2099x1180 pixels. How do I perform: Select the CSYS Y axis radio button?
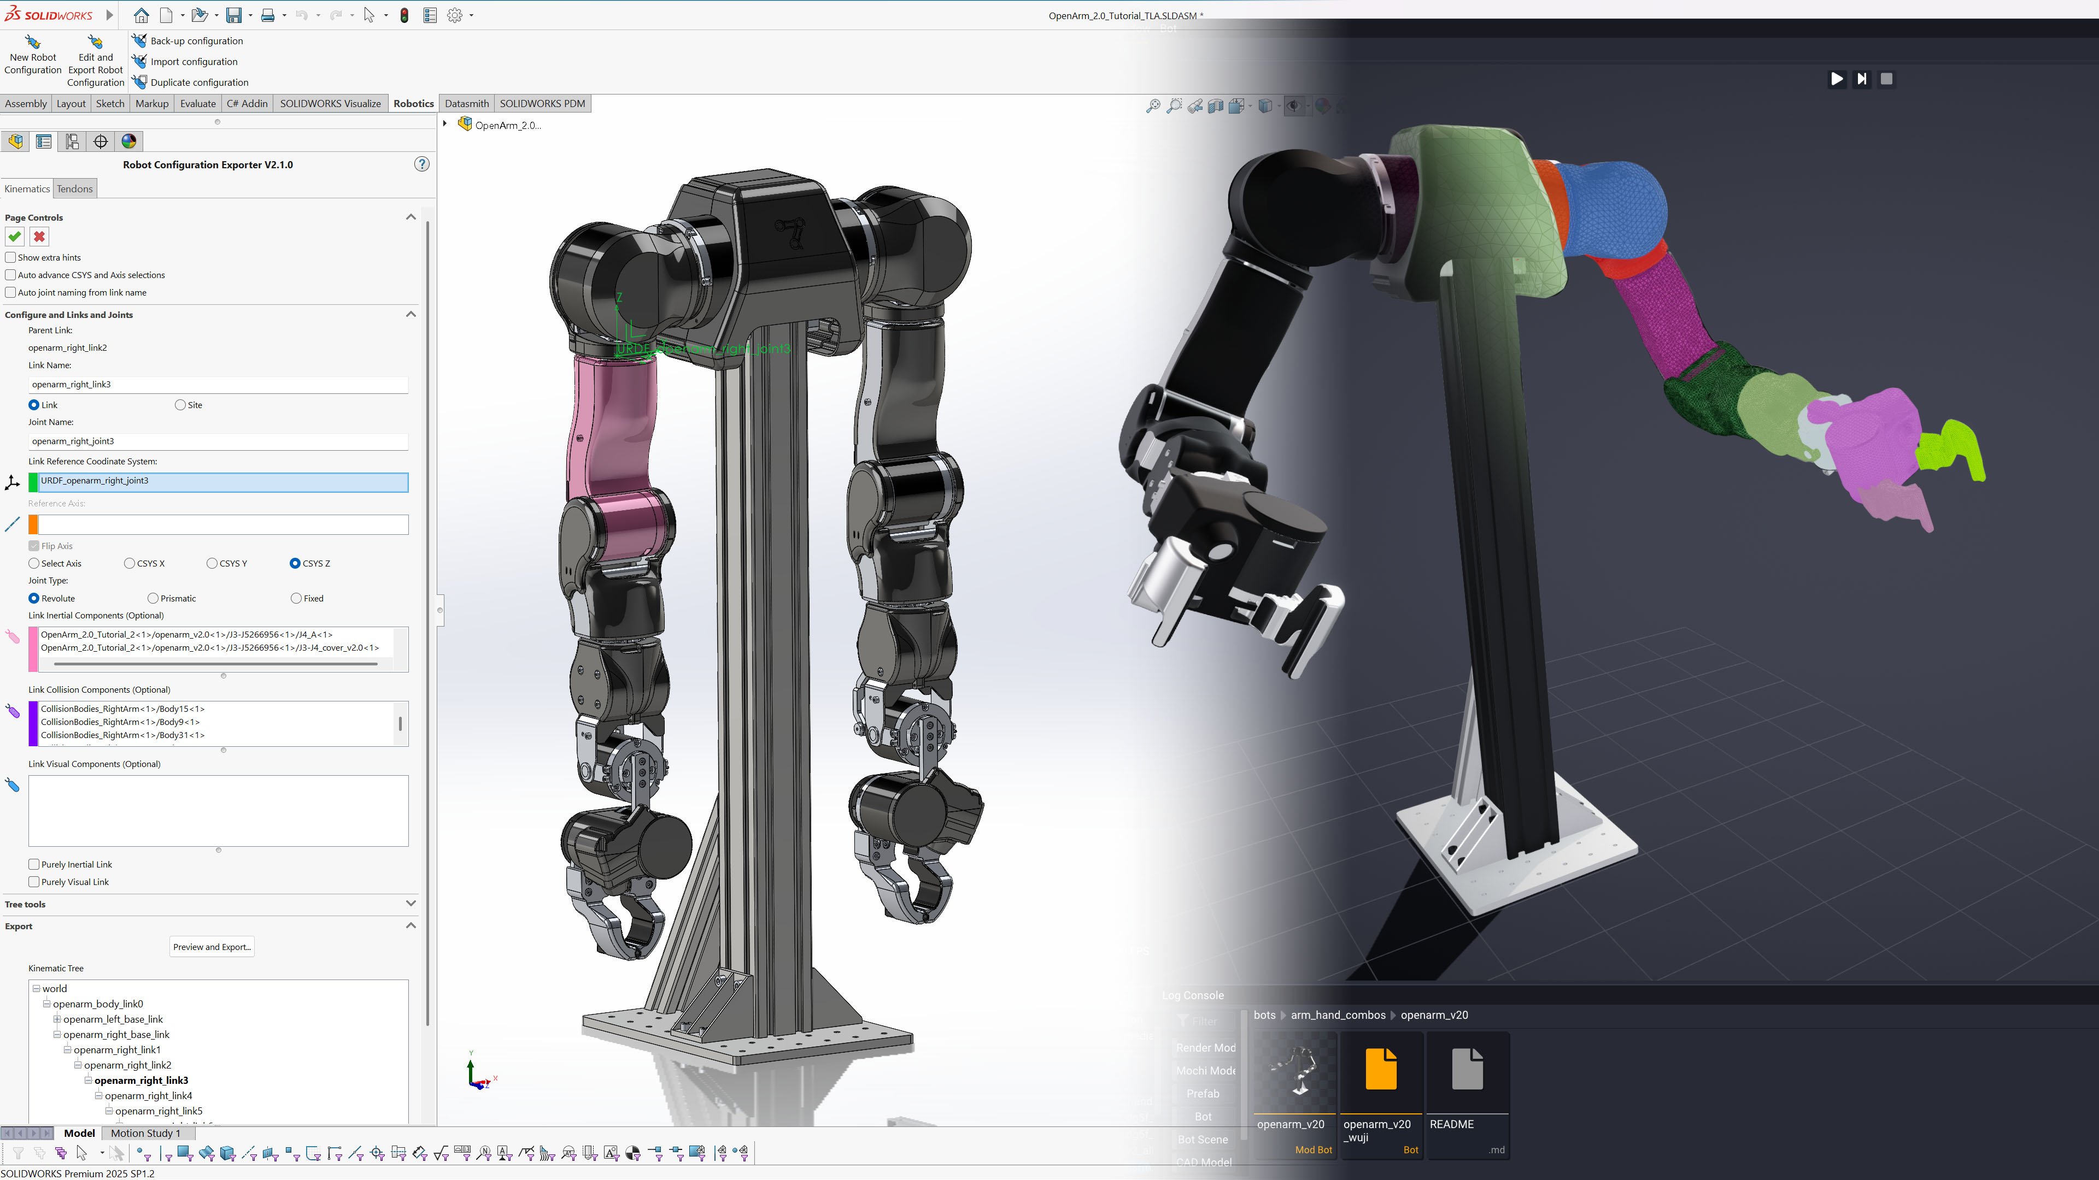pos(212,564)
